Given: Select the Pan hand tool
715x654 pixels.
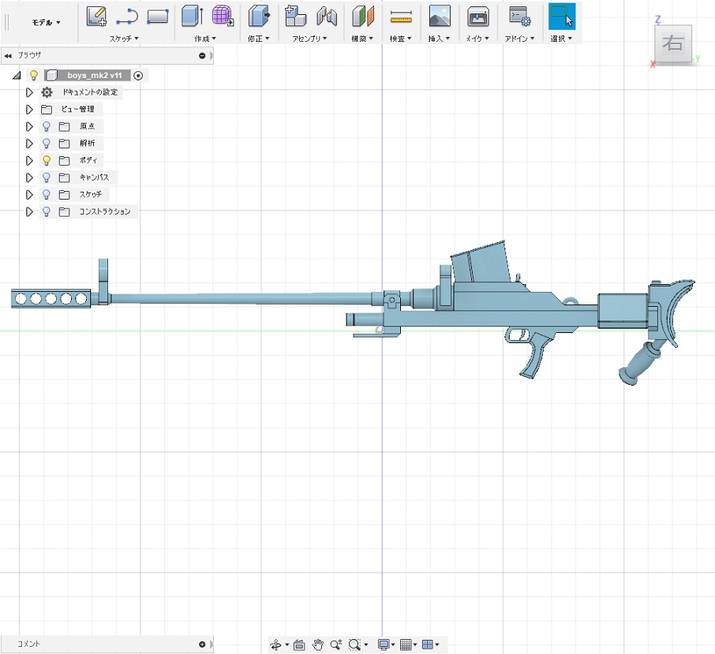Looking at the screenshot, I should [318, 645].
